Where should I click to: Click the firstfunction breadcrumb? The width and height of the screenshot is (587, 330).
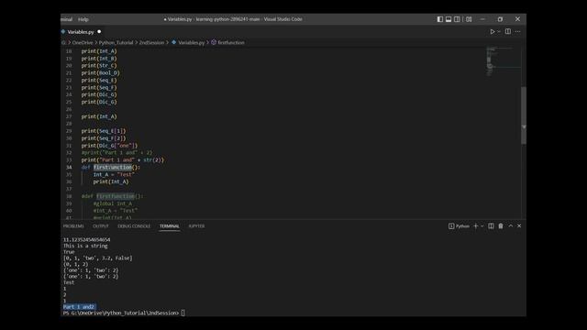[231, 43]
